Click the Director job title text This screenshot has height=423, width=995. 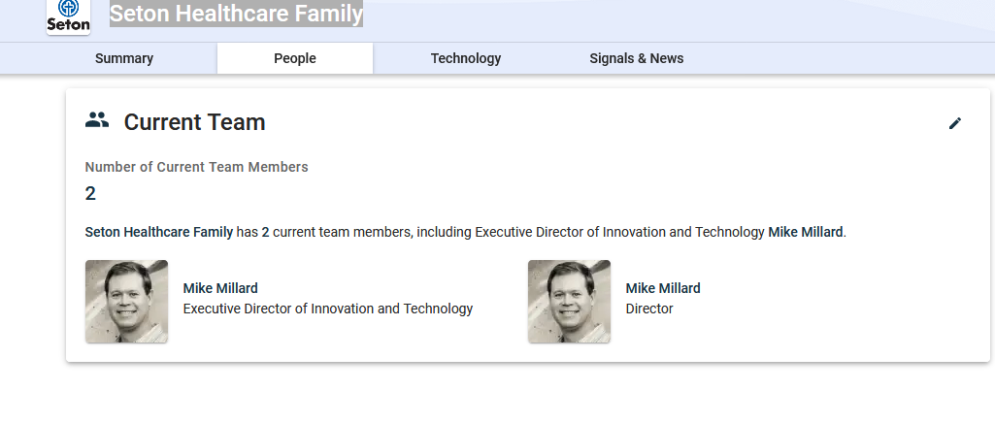(x=649, y=309)
